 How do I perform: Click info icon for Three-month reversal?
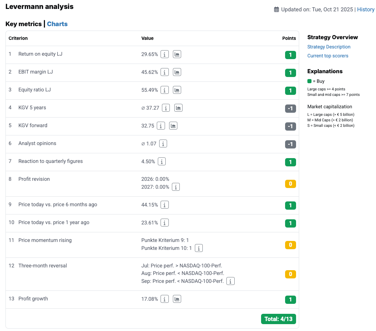tap(231, 281)
